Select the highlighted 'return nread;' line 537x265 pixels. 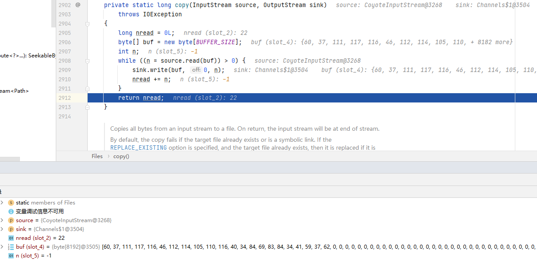coord(312,98)
